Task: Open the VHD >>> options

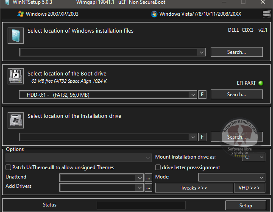Action: pos(250,187)
